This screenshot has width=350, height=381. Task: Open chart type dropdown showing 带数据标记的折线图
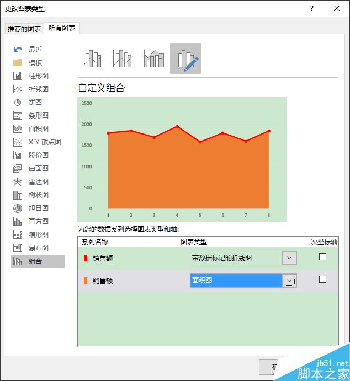coord(243,258)
